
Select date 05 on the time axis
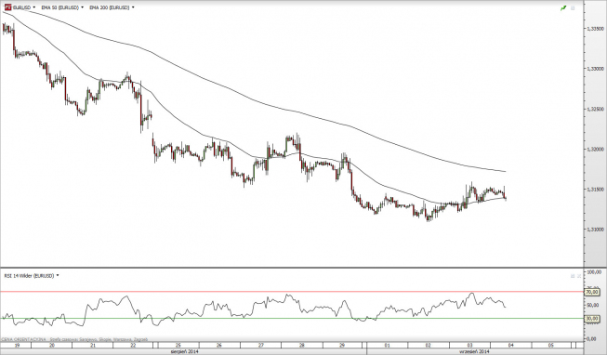(x=551, y=345)
